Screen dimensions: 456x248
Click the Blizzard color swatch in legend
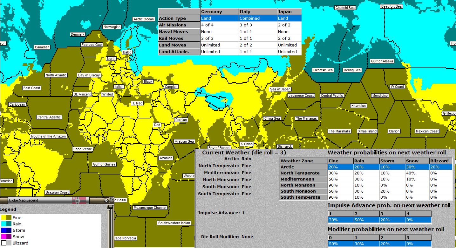(x=7, y=243)
